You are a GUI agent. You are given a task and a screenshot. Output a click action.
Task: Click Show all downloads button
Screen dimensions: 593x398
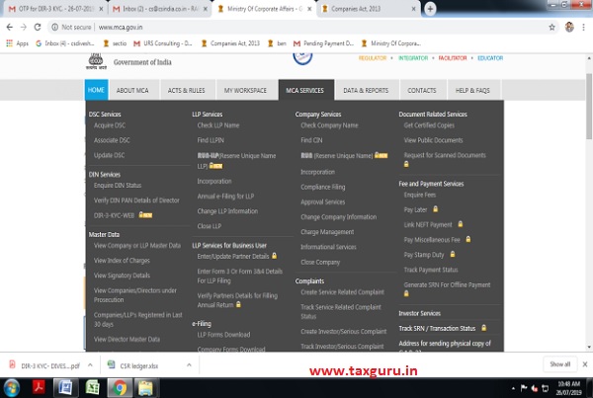pos(559,364)
